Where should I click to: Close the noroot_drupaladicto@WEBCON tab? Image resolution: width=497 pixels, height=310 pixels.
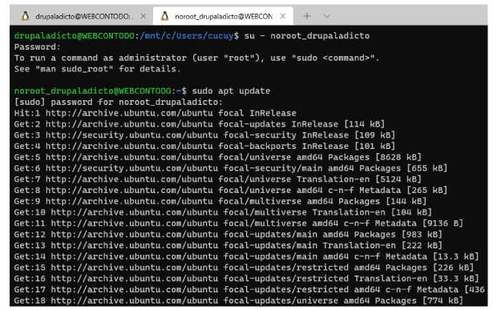click(x=283, y=16)
